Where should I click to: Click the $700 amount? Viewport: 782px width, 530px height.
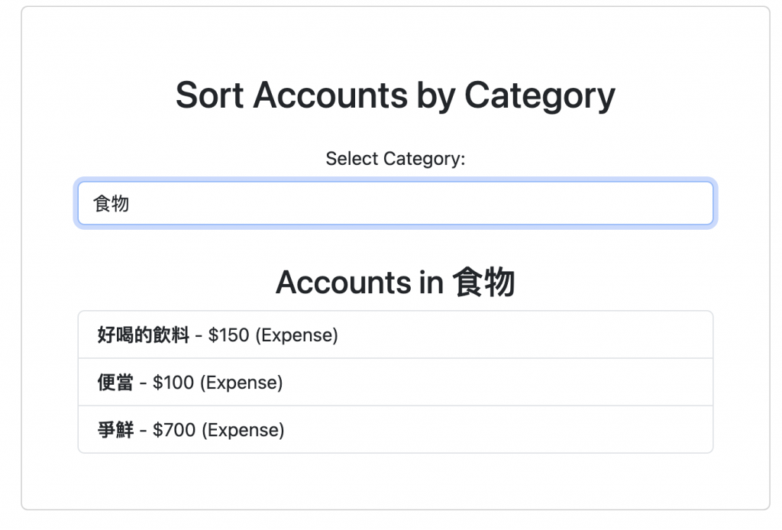pyautogui.click(x=174, y=430)
